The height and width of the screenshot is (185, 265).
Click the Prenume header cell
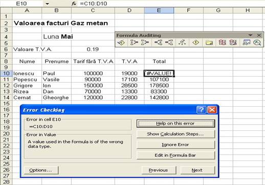pos(56,61)
